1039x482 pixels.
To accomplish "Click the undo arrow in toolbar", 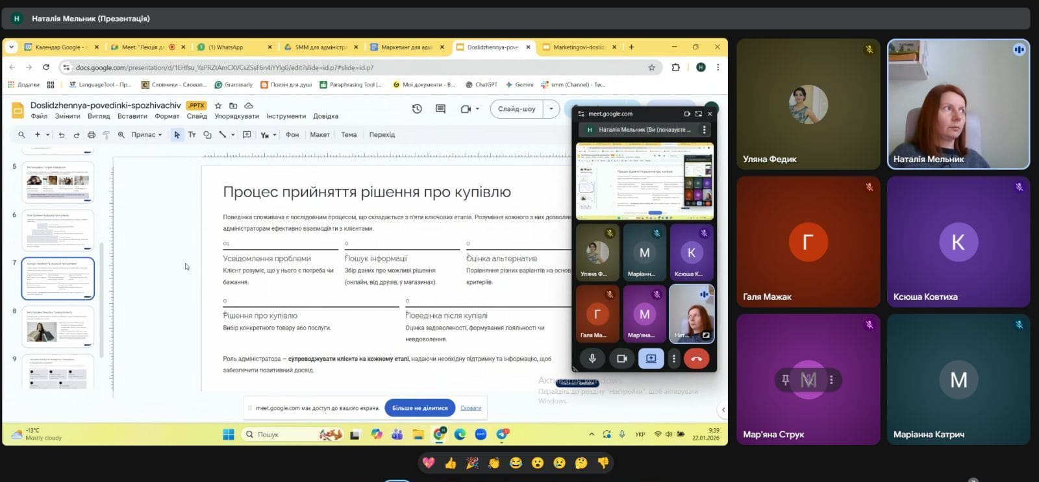I will [x=62, y=135].
